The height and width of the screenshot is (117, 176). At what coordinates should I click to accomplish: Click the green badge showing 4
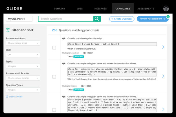pyautogui.click(x=168, y=17)
